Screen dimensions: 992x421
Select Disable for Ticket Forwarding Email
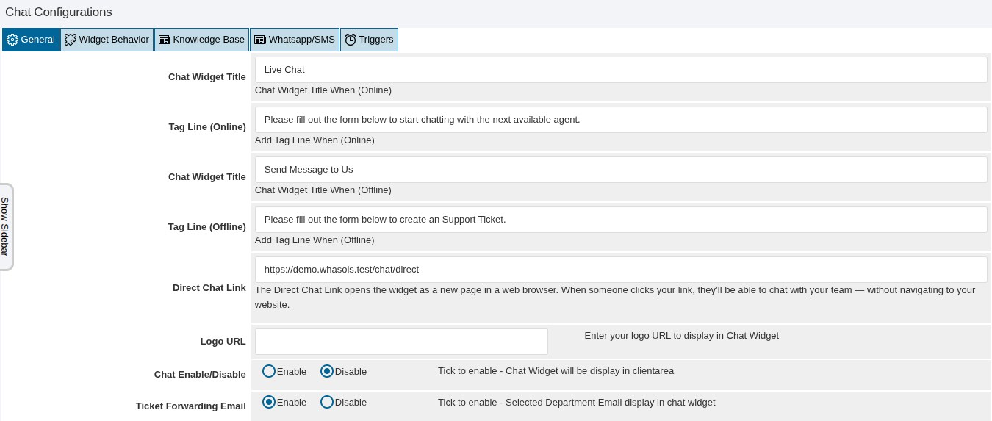[x=327, y=402]
